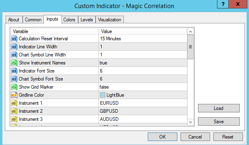Select the GBPUSD value cell

pyautogui.click(x=143, y=111)
